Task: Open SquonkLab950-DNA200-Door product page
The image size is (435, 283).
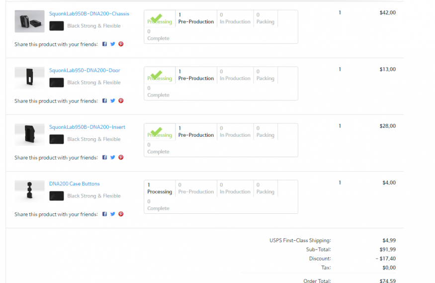Action: click(x=85, y=71)
